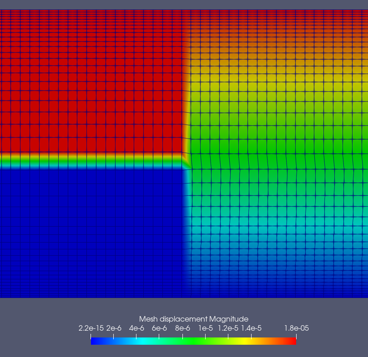Click the 1.4e-5 legend tick label
The image size is (368, 357).
click(251, 328)
